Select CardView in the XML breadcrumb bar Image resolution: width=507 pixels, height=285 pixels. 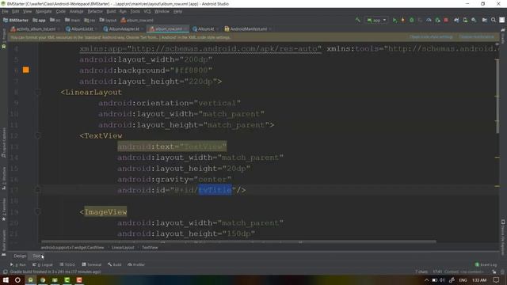click(x=72, y=248)
